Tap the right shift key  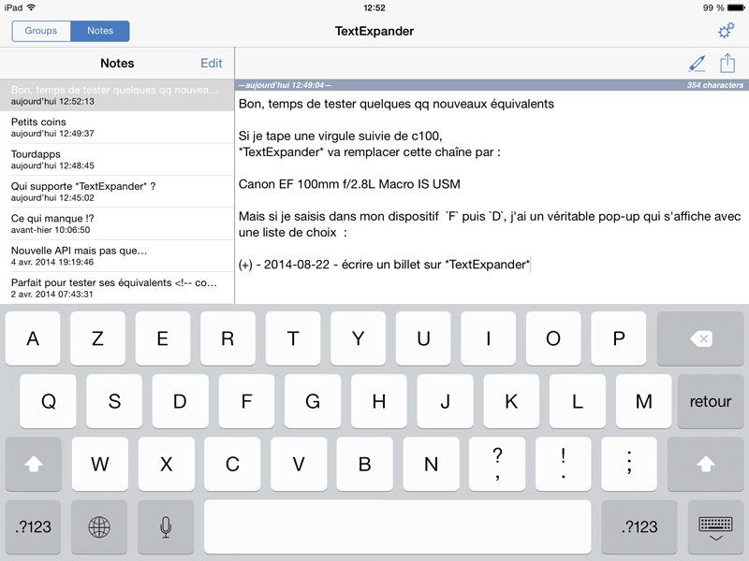pyautogui.click(x=705, y=464)
